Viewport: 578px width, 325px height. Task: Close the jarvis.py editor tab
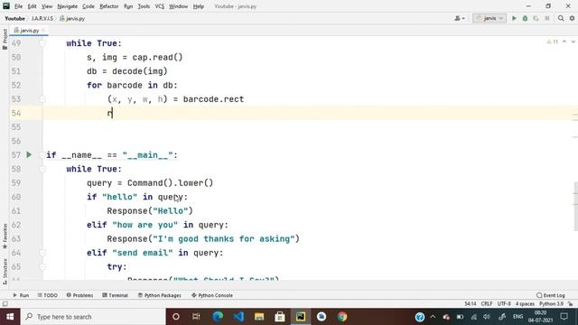(43, 30)
